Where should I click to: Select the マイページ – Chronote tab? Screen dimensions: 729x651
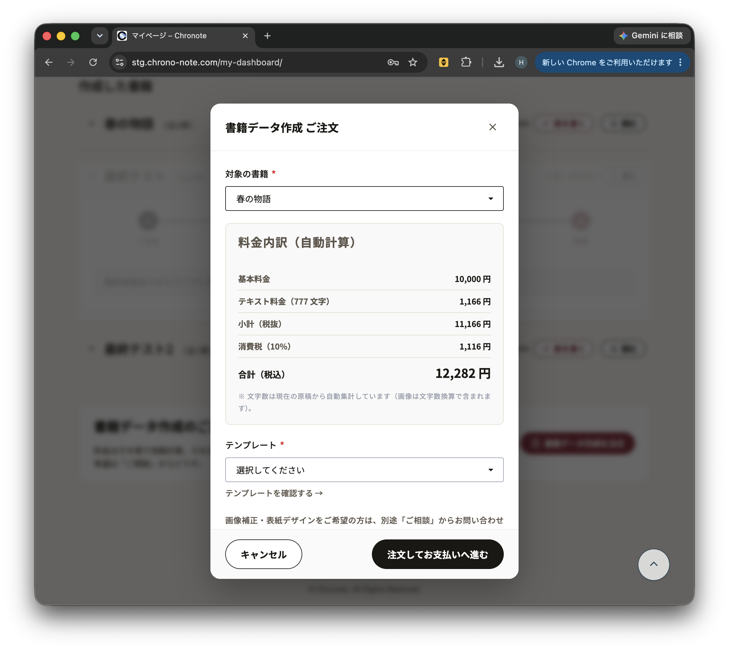tap(183, 36)
